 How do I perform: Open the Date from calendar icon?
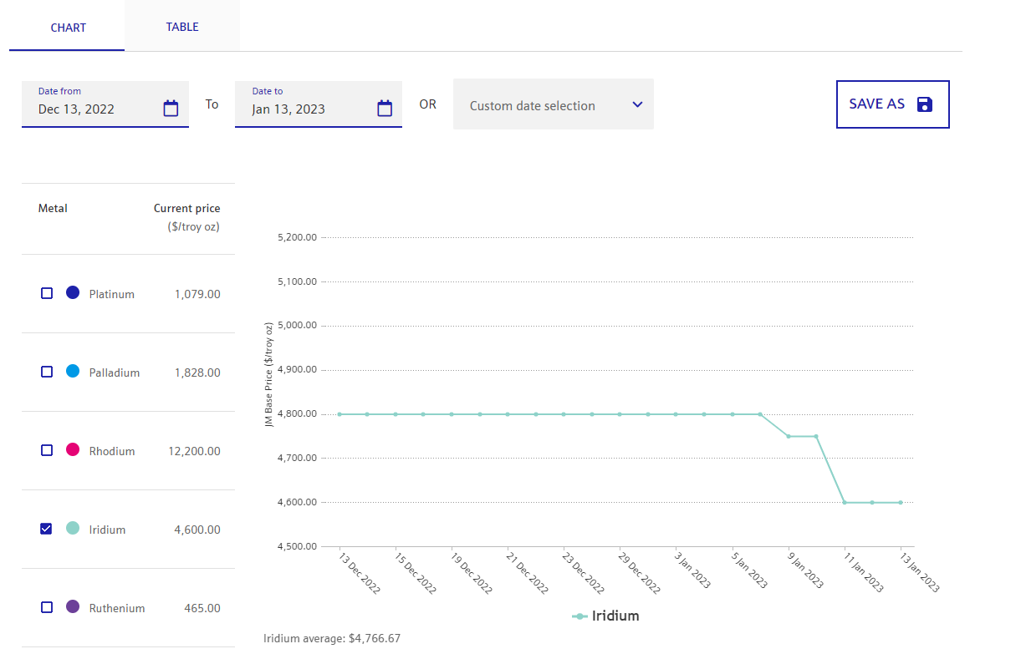point(171,108)
